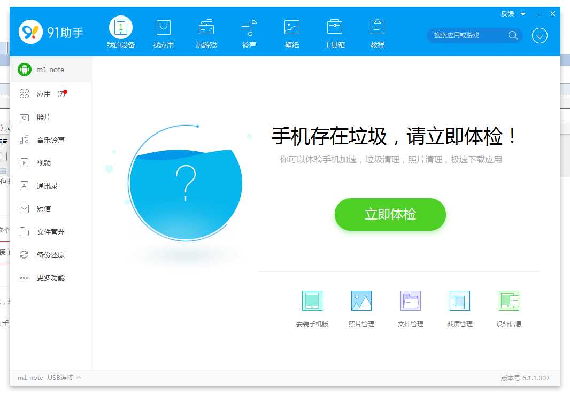Click the 照片管理 picture icon
This screenshot has width=570, height=398.
pyautogui.click(x=361, y=301)
